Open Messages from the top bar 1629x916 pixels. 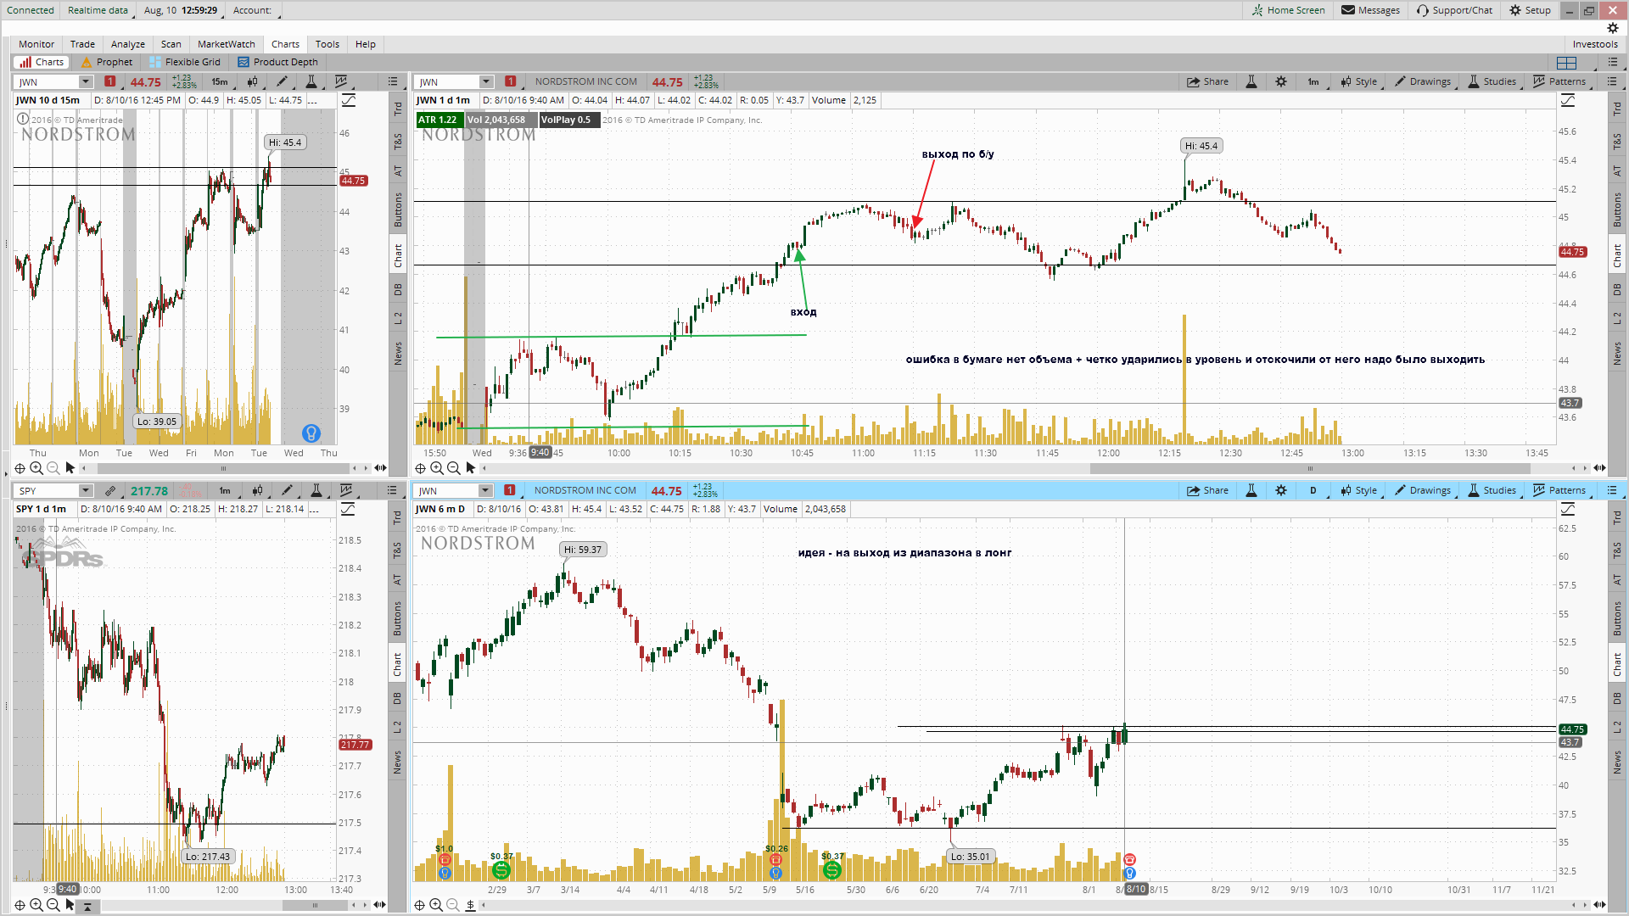point(1370,10)
